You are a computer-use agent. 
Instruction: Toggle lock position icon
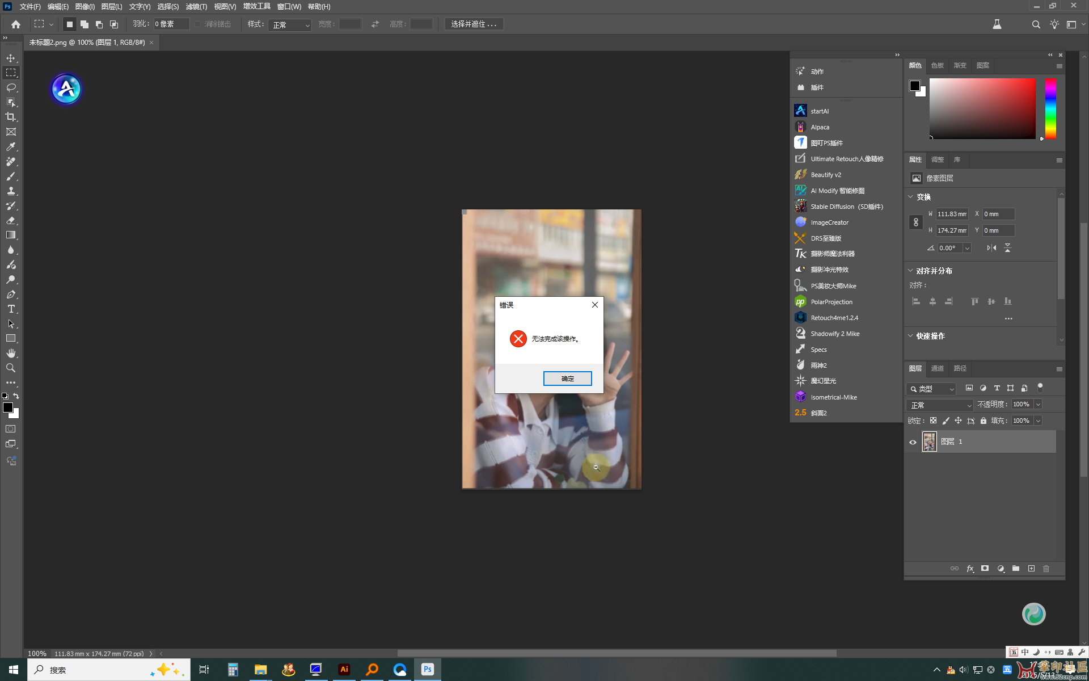(958, 421)
